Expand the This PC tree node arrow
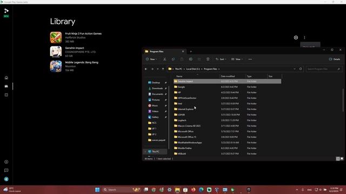The width and height of the screenshot is (346, 194). point(145,151)
